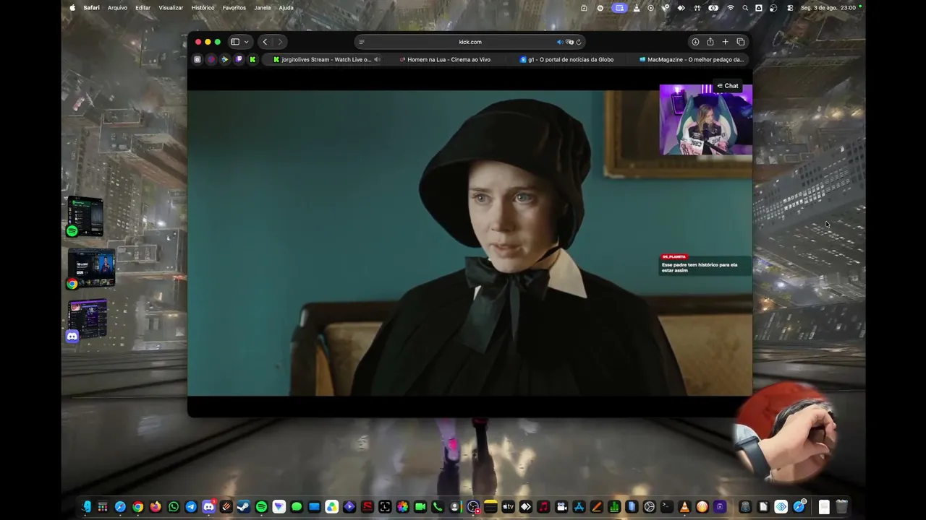Open the Editar menu
The height and width of the screenshot is (520, 926).
(x=143, y=8)
